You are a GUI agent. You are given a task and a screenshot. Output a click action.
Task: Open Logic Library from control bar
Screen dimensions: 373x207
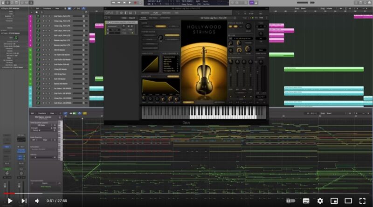point(3,3)
